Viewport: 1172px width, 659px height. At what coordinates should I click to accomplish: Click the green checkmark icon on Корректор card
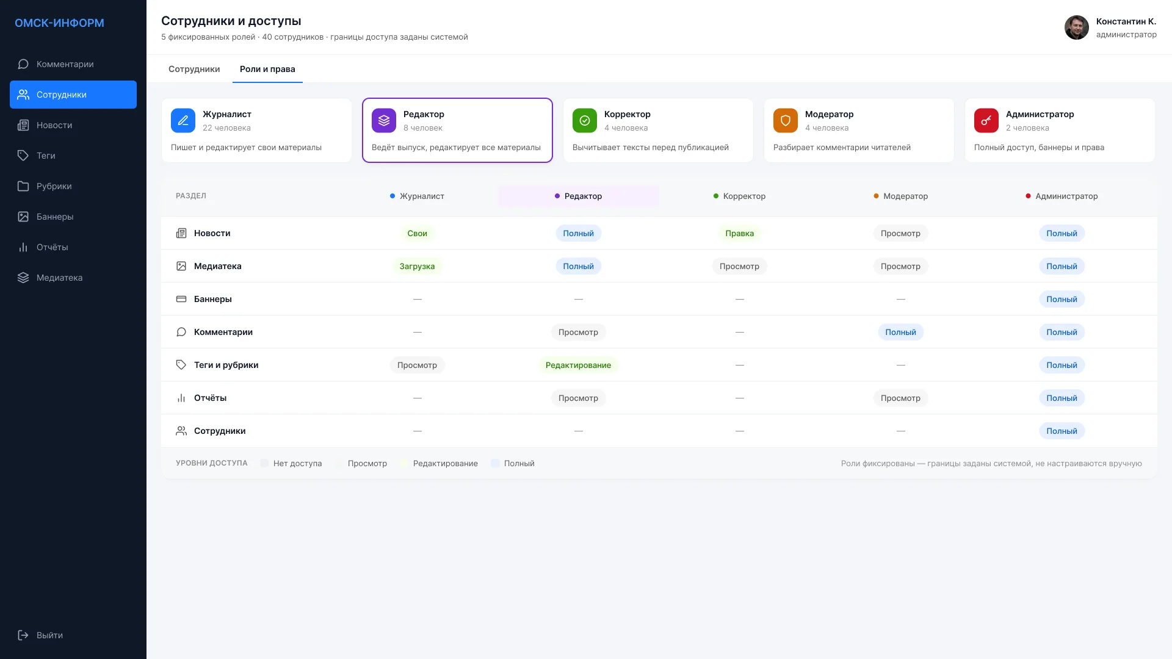click(x=585, y=121)
